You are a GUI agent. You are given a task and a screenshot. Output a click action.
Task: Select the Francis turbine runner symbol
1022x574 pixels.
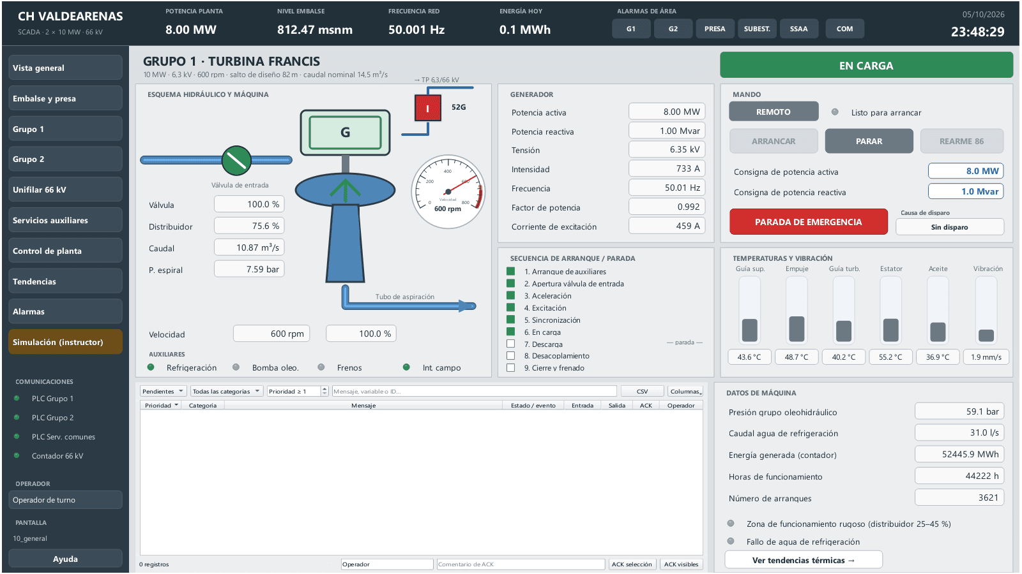pos(345,189)
